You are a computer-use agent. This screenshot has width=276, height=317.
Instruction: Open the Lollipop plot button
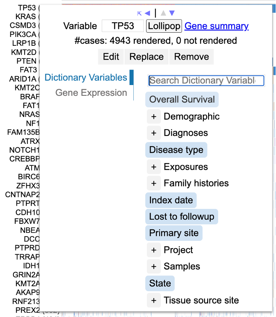[164, 26]
